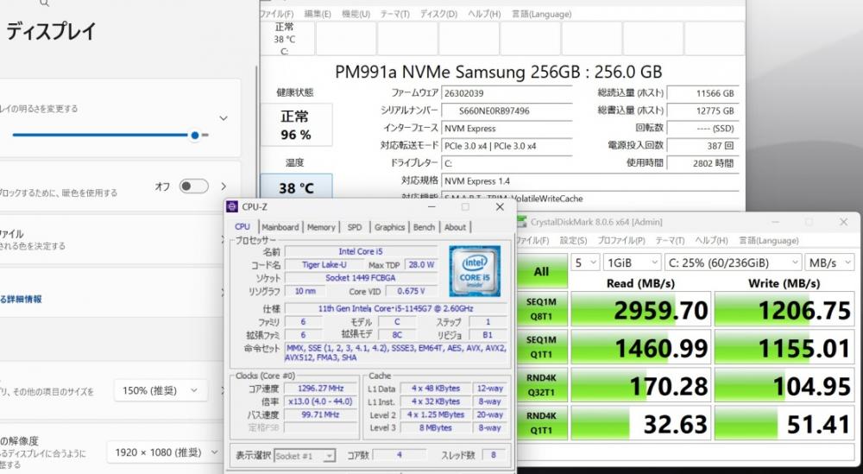Open CrystalDiskInfo ディスク(D) menu

point(438,14)
